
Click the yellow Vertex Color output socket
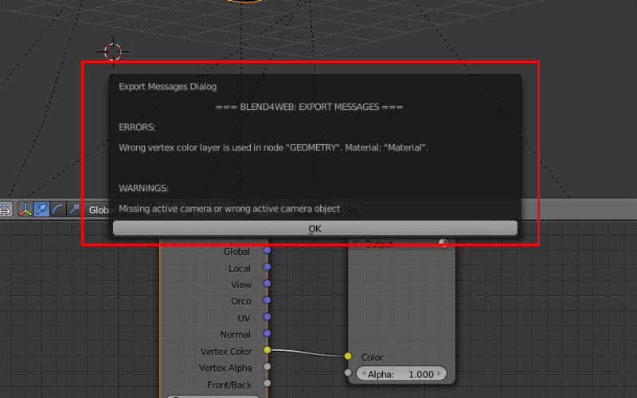(267, 350)
